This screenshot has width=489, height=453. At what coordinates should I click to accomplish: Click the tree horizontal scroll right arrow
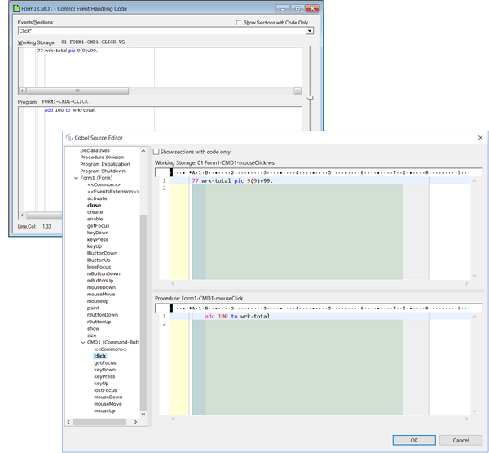point(135,422)
